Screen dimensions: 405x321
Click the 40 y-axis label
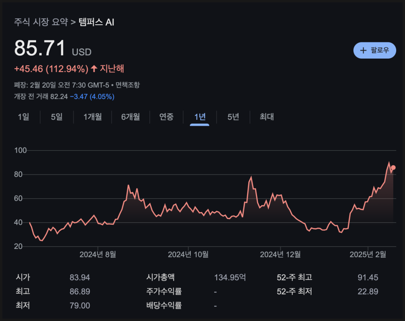tap(18, 223)
